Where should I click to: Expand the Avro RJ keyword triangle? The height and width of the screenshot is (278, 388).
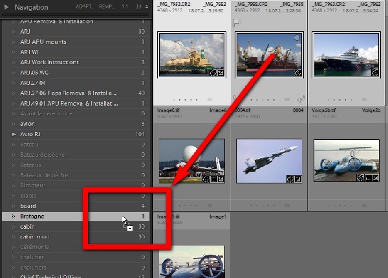(14, 134)
